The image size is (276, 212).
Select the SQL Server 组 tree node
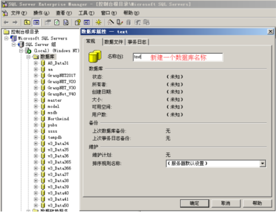(41, 44)
